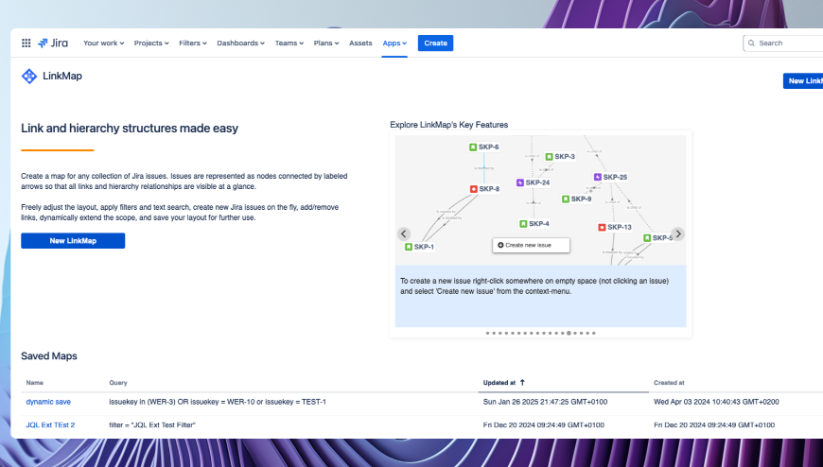823x467 pixels.
Task: Click the SKP-6 node icon
Action: coord(472,147)
